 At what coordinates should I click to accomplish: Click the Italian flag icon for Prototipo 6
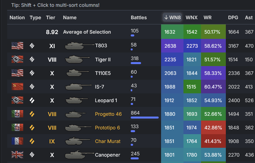[x=17, y=127]
